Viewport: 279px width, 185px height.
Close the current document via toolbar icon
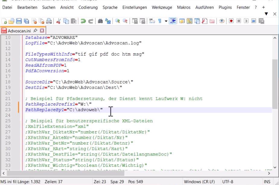coord(34,21)
